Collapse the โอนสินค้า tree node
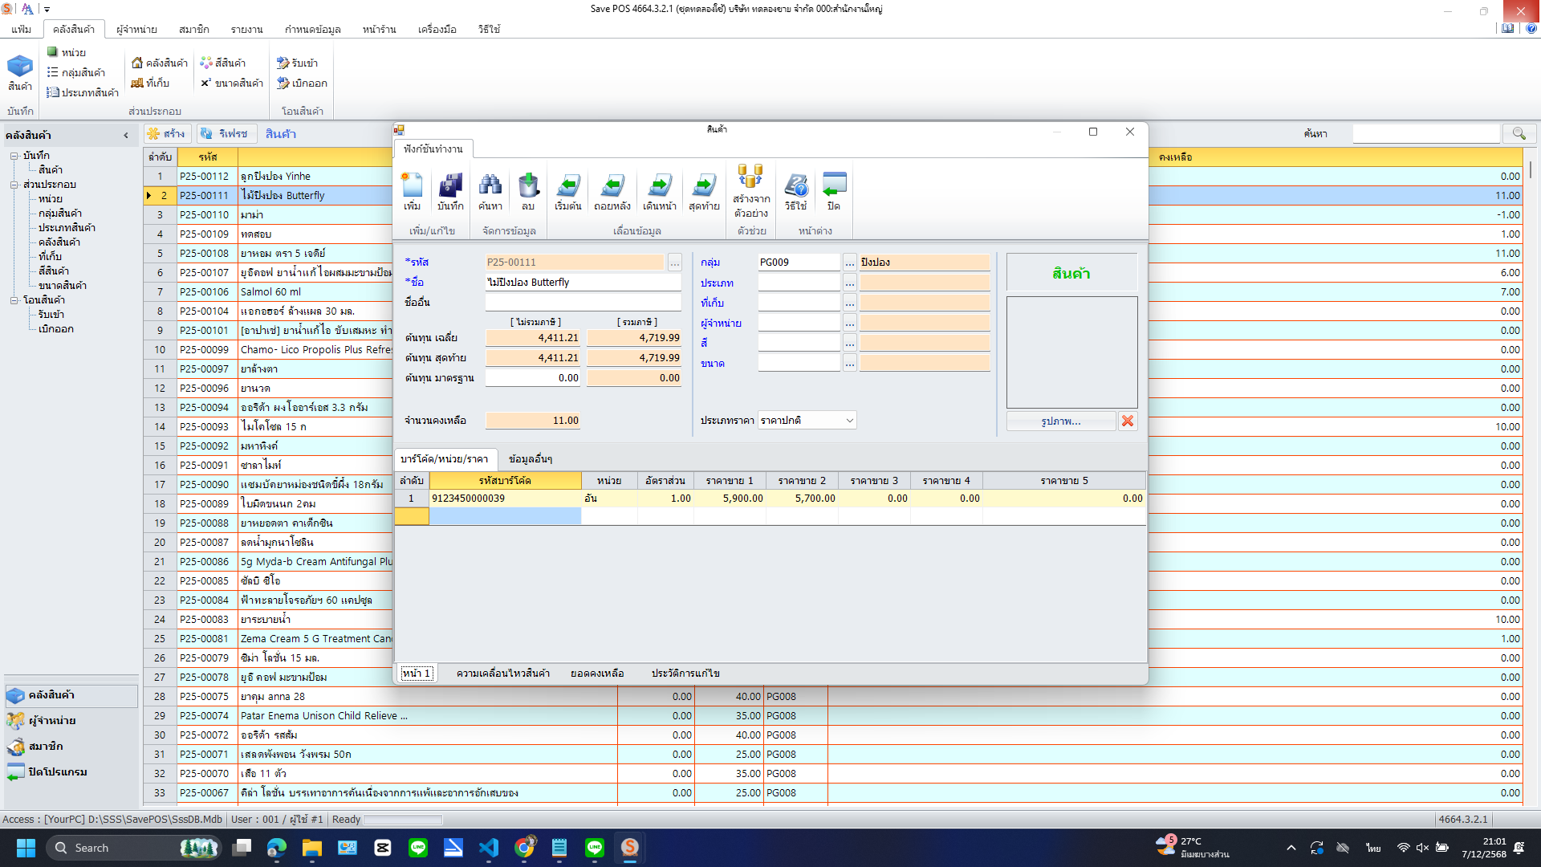This screenshot has height=867, width=1541. [14, 299]
